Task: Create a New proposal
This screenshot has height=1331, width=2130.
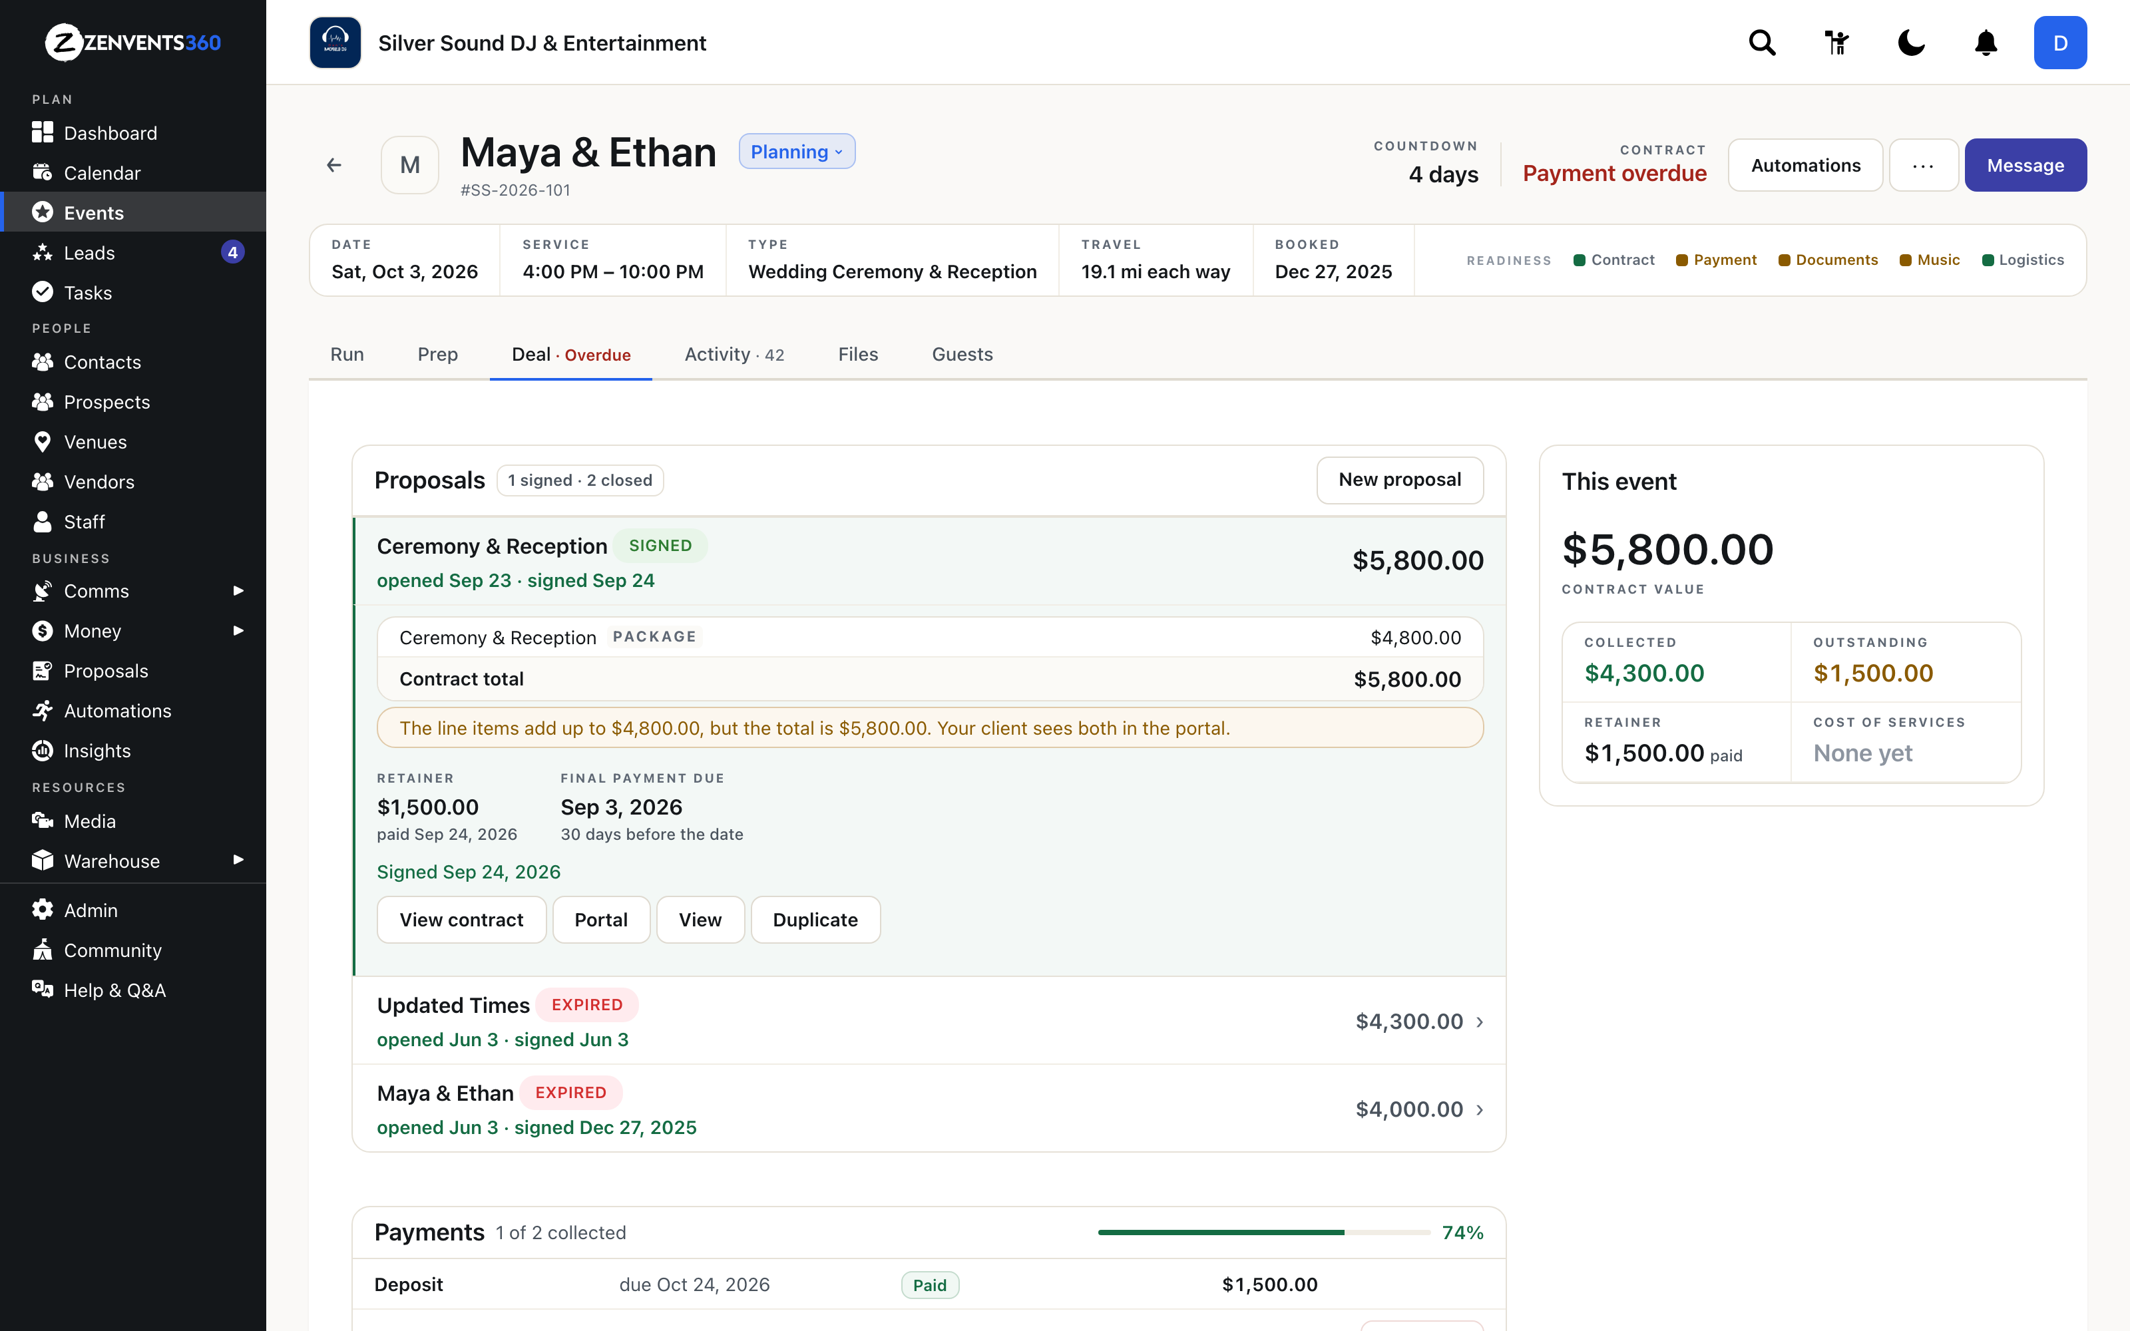Action: tap(1399, 480)
